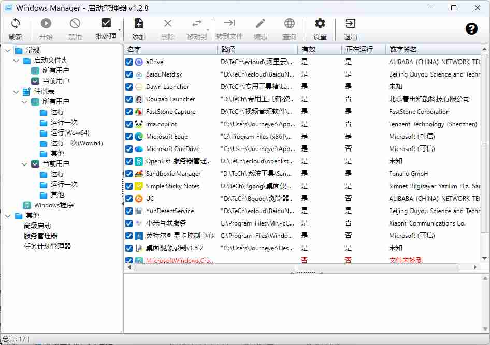This screenshot has width=490, height=345.
Task: Click the vertical scrollbar down arrow
Action: point(484,259)
